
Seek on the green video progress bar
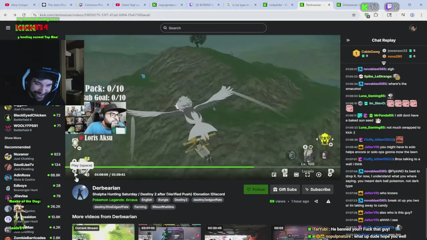[203, 167]
